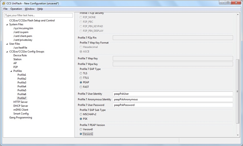Click the vertical scrollbar thumb

click(x=238, y=91)
